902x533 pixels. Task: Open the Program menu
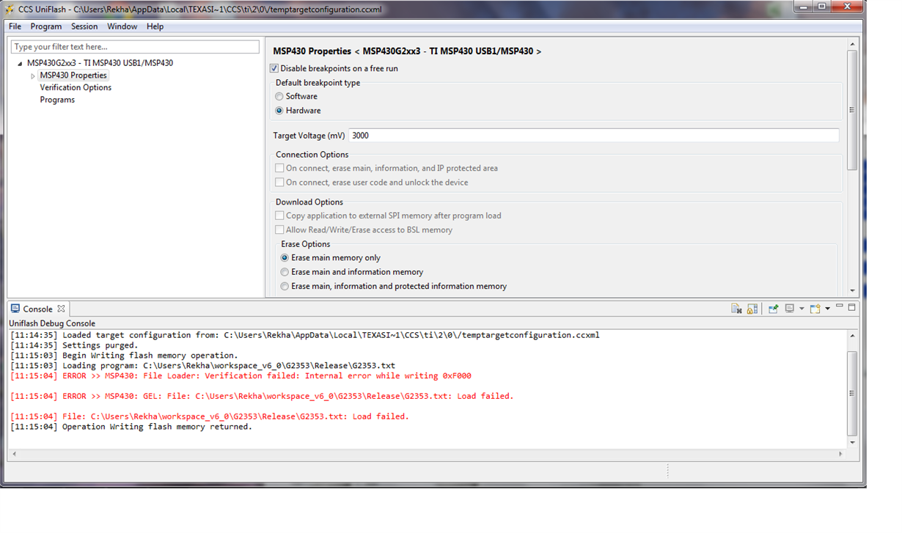pos(46,26)
